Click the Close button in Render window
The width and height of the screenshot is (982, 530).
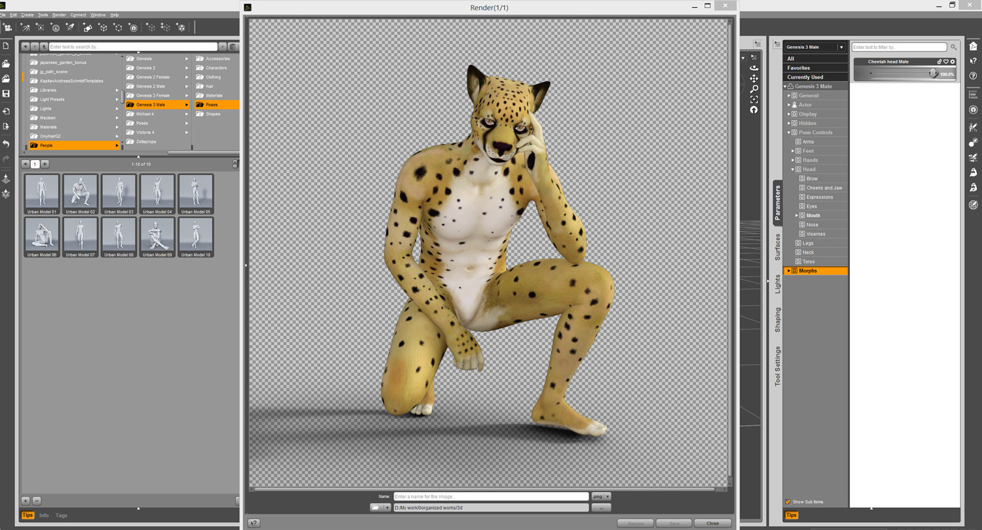(x=713, y=523)
